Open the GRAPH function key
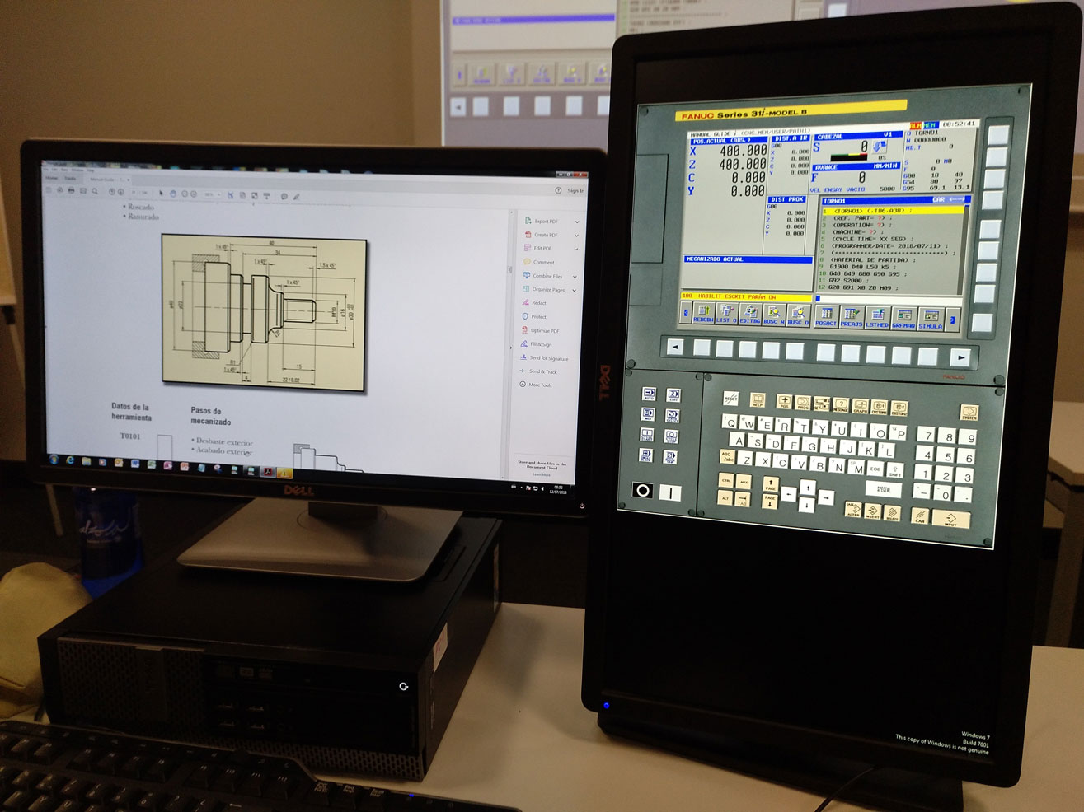The width and height of the screenshot is (1084, 812). [861, 406]
